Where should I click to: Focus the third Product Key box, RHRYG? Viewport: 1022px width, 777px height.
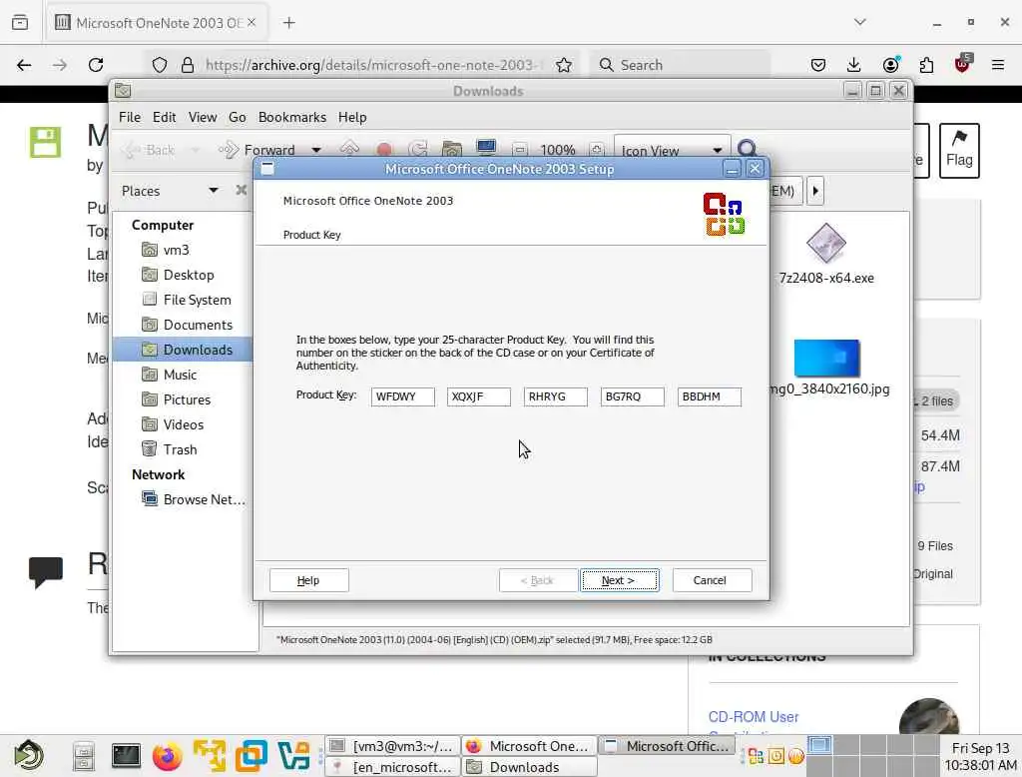pos(555,396)
